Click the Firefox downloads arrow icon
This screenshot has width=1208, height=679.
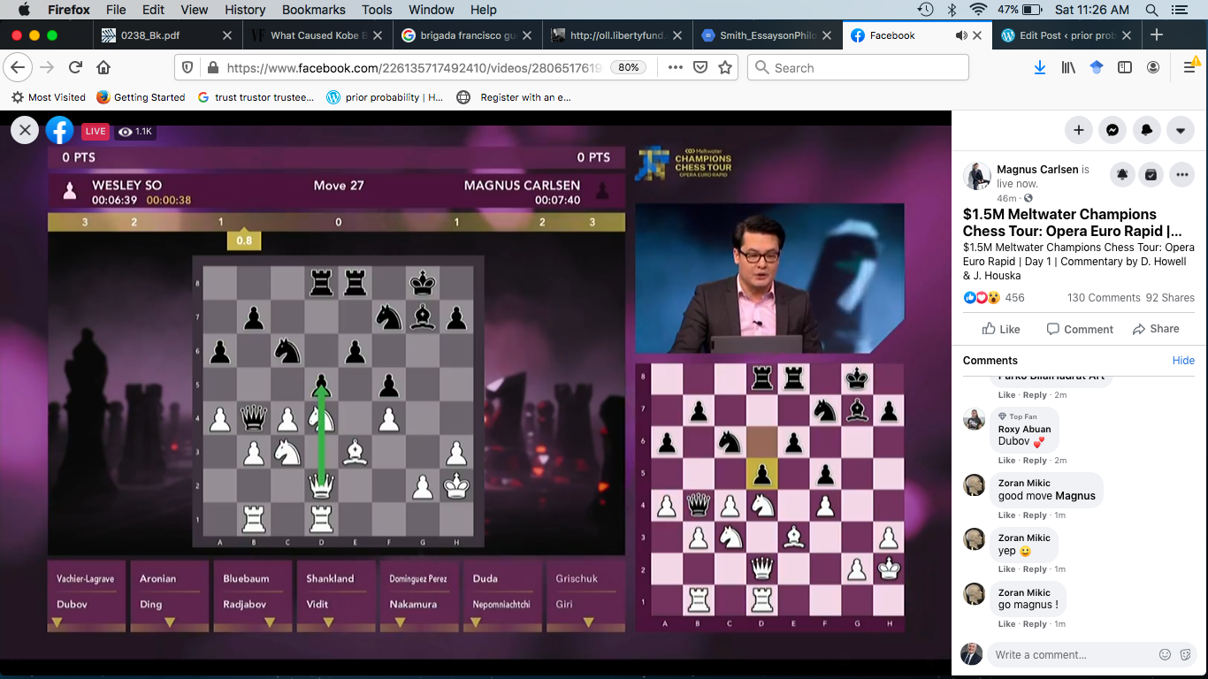[x=1040, y=68]
